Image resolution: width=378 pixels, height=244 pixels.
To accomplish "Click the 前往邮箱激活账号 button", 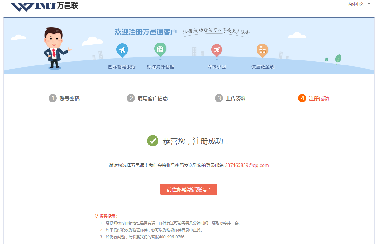I will [189, 190].
